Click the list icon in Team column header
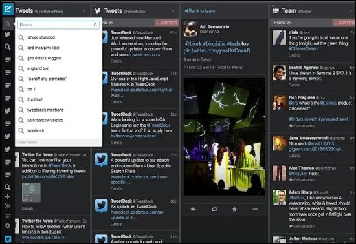Viewport: 356px width, 244px height. (276, 10)
